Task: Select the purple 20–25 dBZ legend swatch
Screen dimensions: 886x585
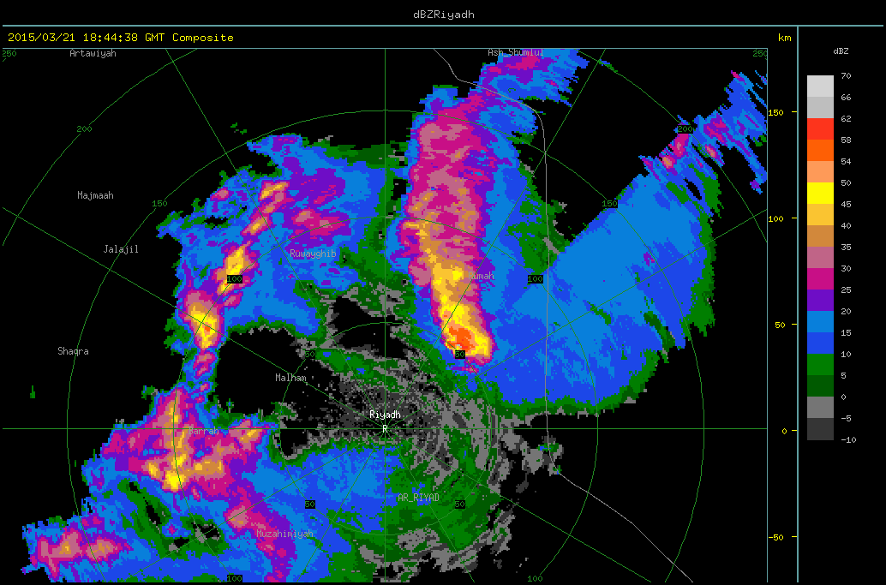Action: (820, 301)
